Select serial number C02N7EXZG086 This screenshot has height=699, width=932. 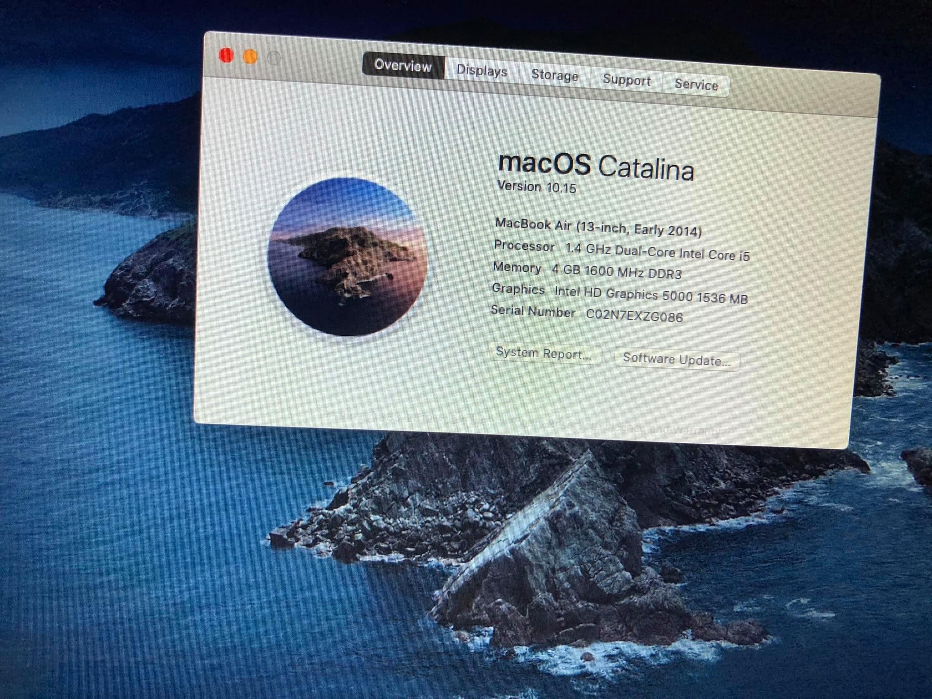tap(634, 315)
